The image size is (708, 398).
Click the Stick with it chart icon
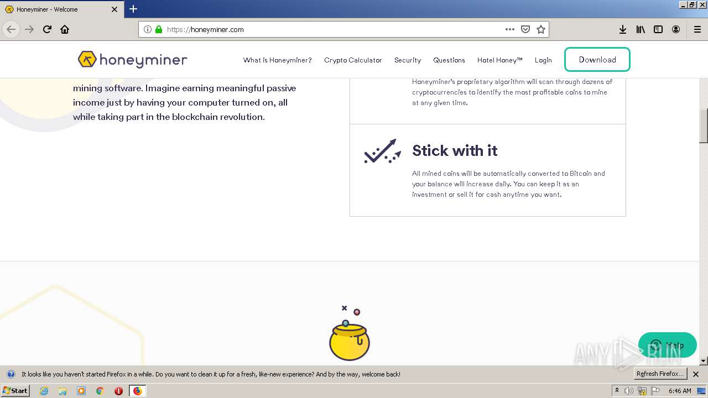point(382,151)
